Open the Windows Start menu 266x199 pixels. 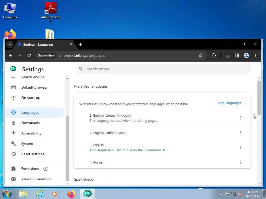click(7, 194)
